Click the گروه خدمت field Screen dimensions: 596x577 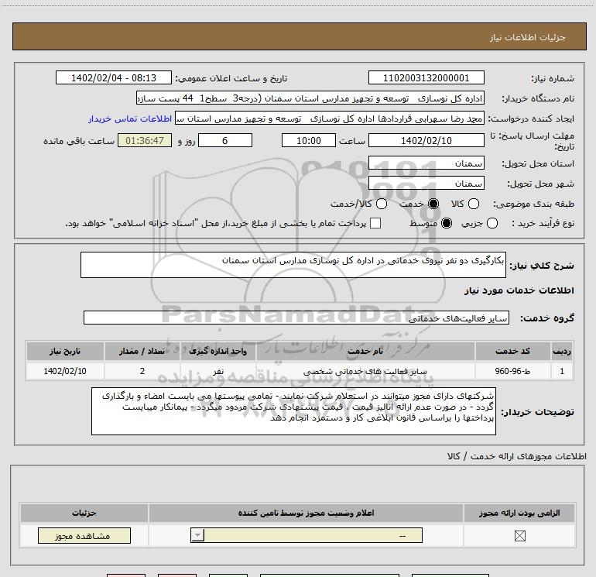[x=296, y=318]
